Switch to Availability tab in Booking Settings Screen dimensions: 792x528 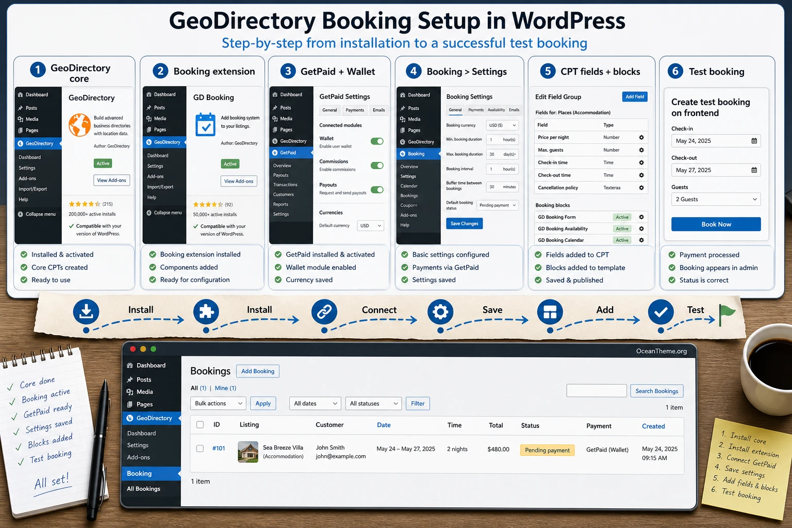pos(497,110)
